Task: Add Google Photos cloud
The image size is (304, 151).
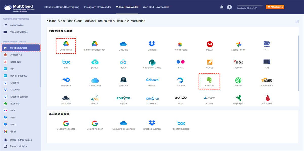Action: tap(238, 44)
